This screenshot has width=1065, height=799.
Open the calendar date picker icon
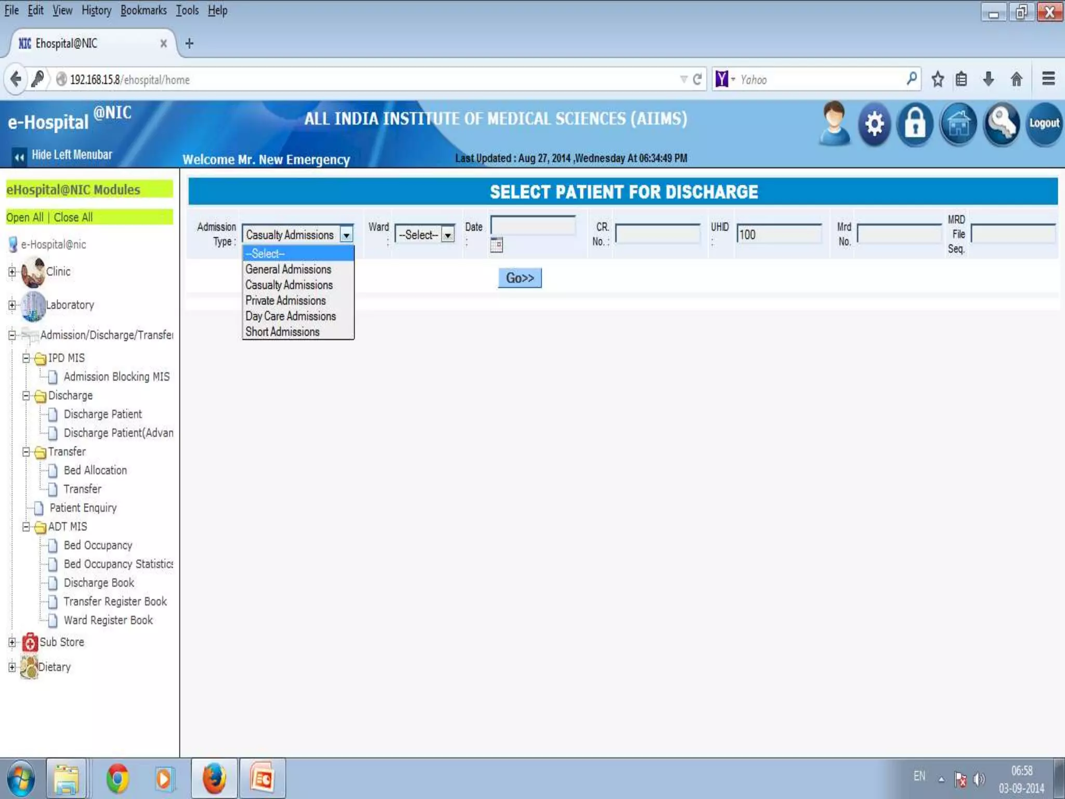pyautogui.click(x=497, y=244)
